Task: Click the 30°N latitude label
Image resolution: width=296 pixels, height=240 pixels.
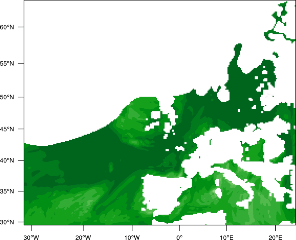Action: tap(7, 222)
